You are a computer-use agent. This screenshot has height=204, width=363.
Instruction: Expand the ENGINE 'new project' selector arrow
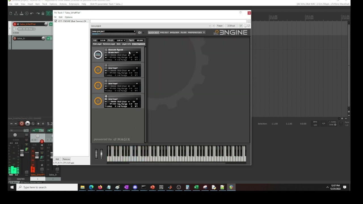click(134, 31)
